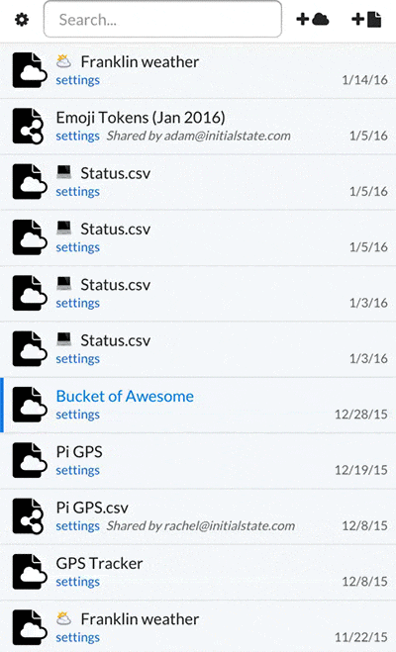The image size is (396, 652).
Task: Click Shared by adam@initialstate.com text
Action: pos(198,136)
